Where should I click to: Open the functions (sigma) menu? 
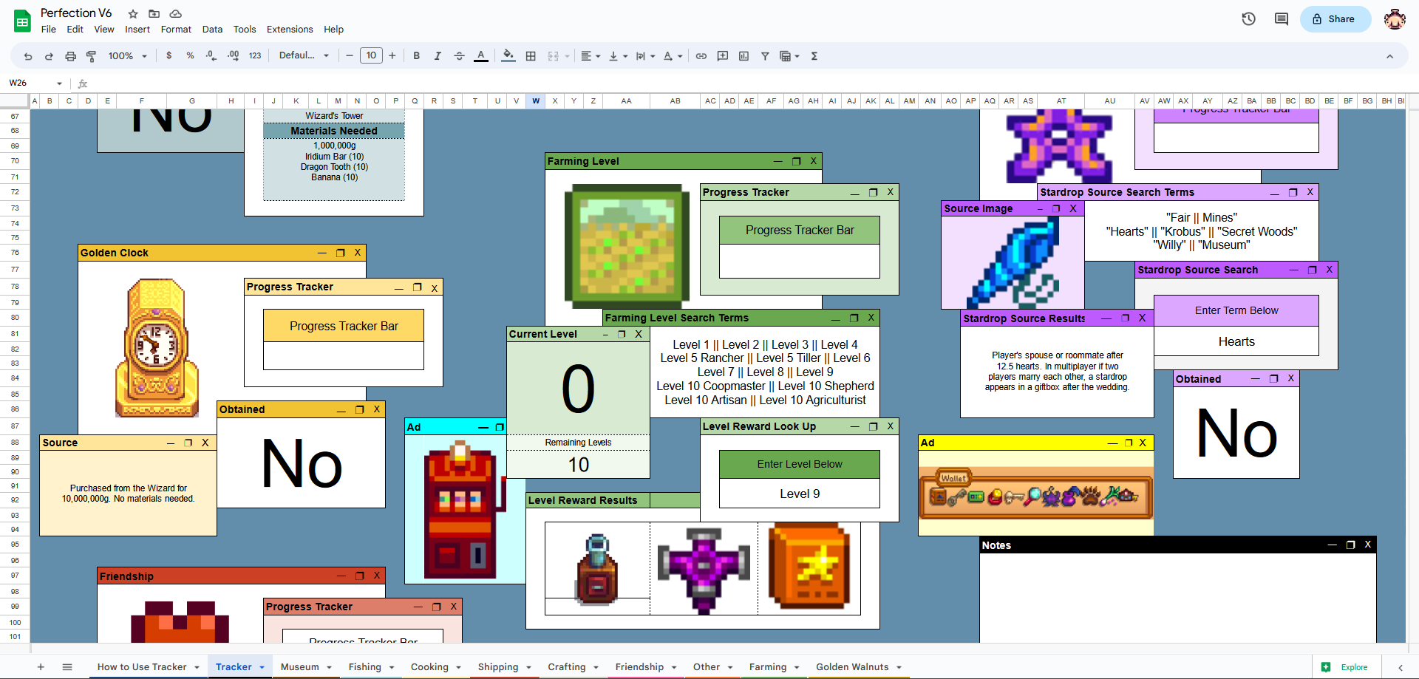click(814, 56)
